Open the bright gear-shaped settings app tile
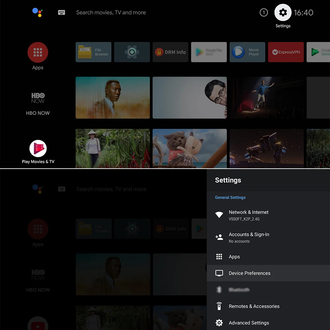Image resolution: width=330 pixels, height=330 pixels. click(132, 52)
